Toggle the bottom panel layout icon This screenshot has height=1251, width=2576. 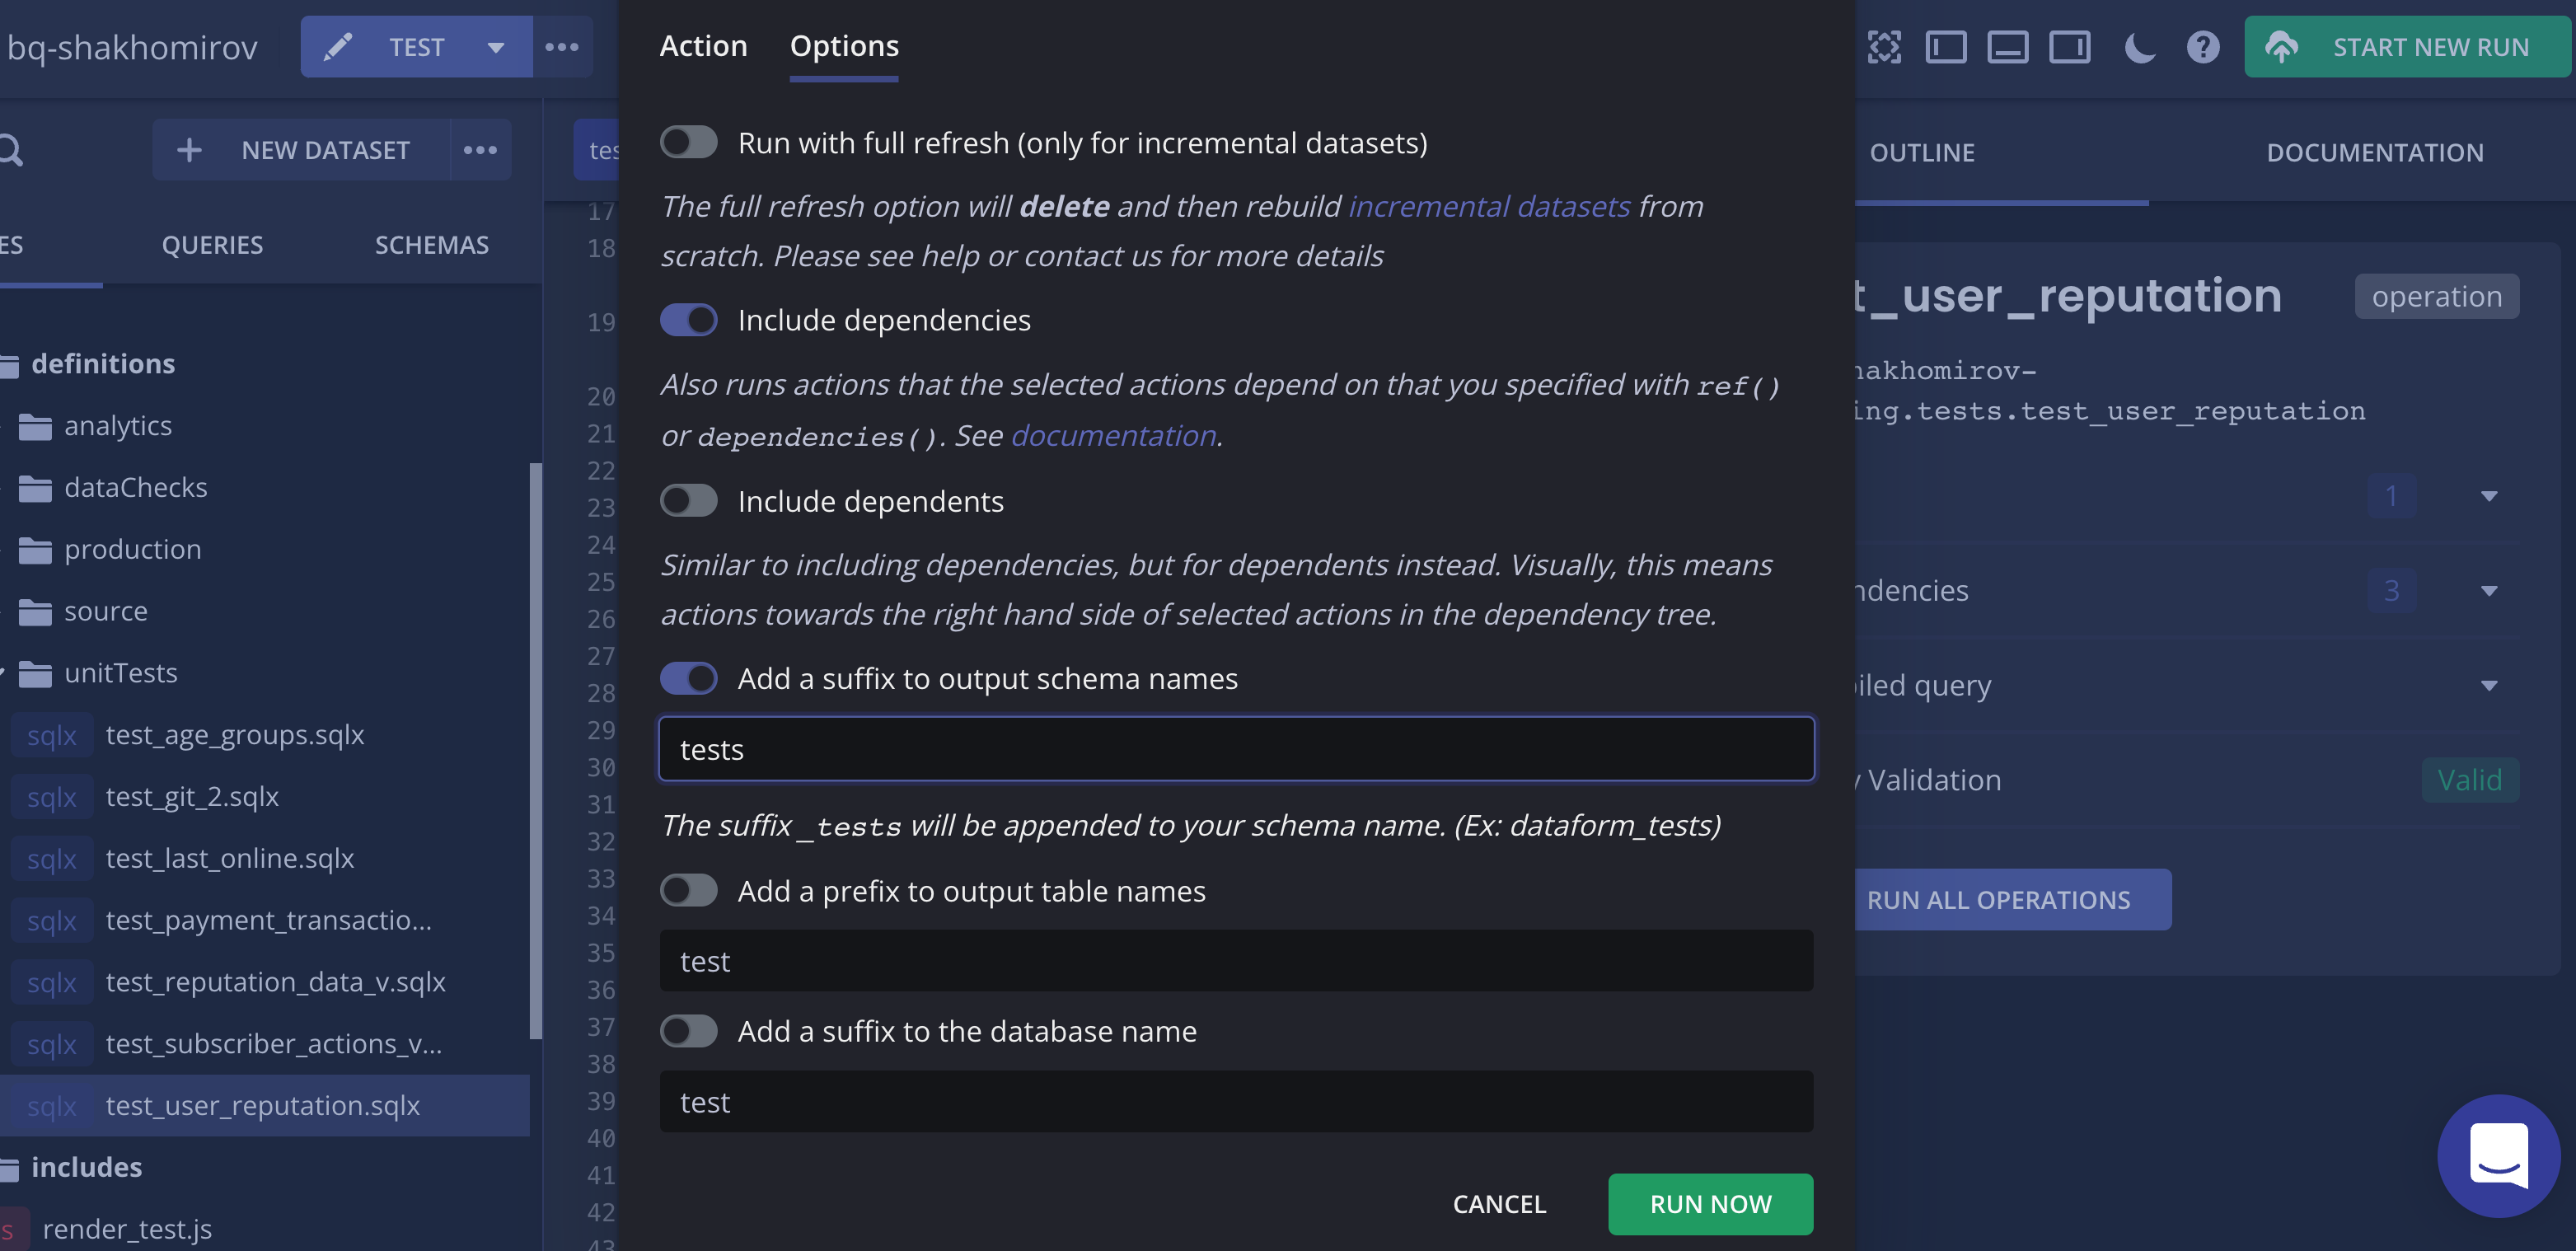[2008, 47]
